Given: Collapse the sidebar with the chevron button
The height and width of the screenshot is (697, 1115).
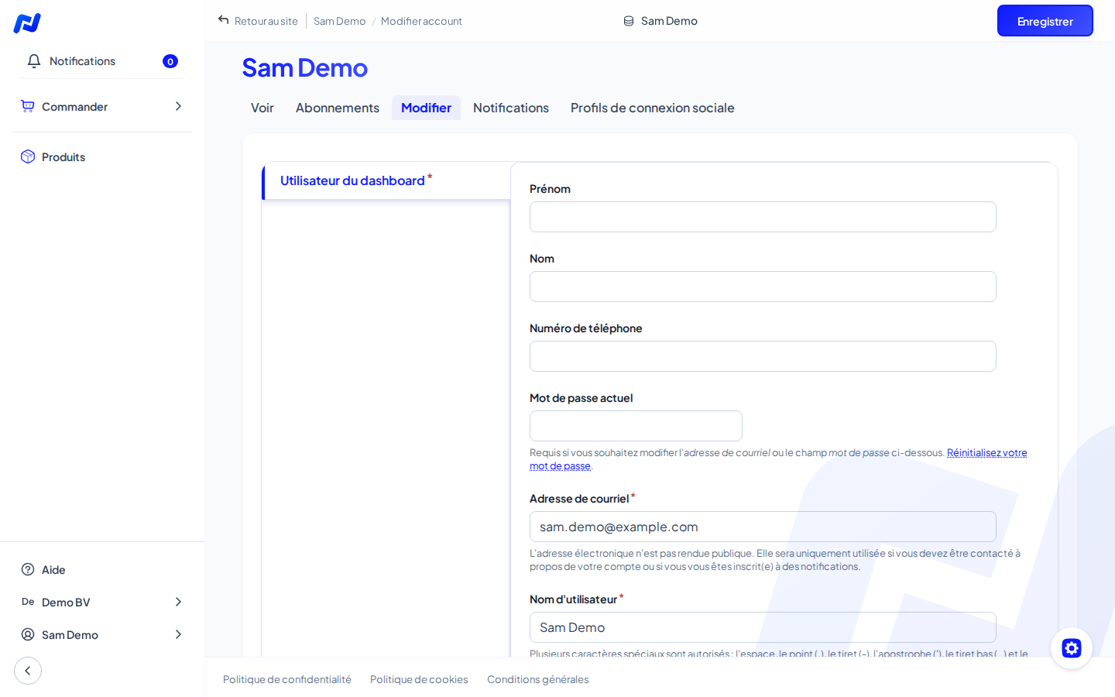Looking at the screenshot, I should click(28, 671).
